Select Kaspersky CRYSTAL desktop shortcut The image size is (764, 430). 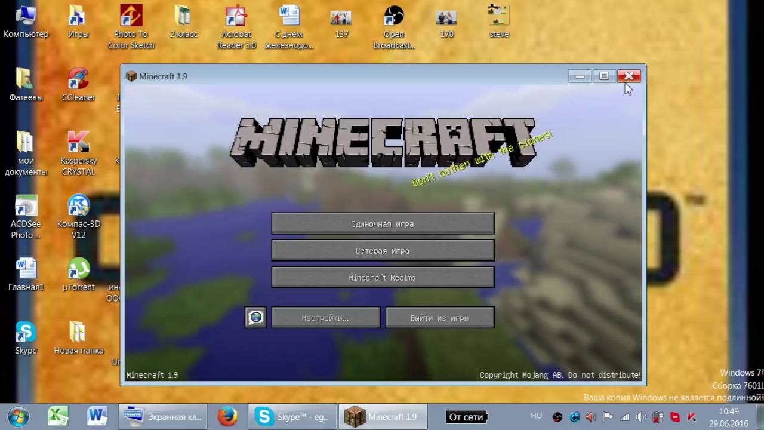point(78,154)
